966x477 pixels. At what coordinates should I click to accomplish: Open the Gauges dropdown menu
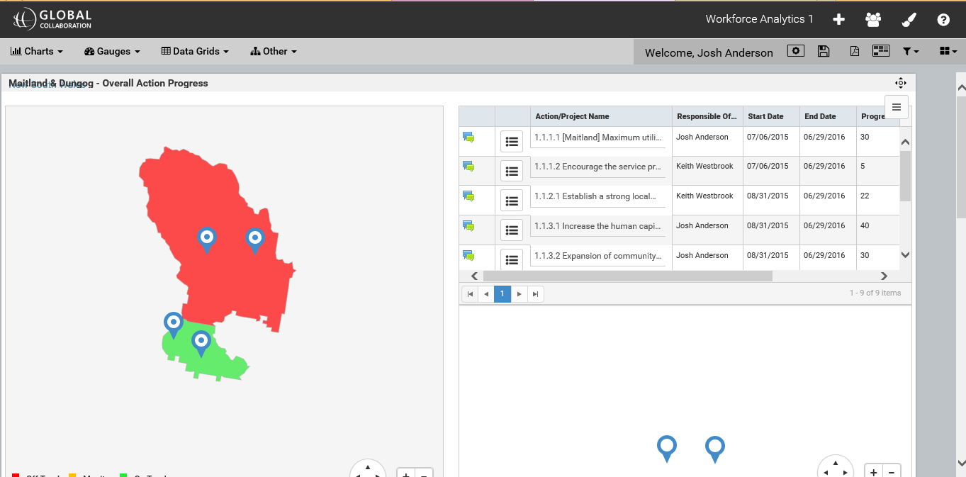[x=112, y=51]
